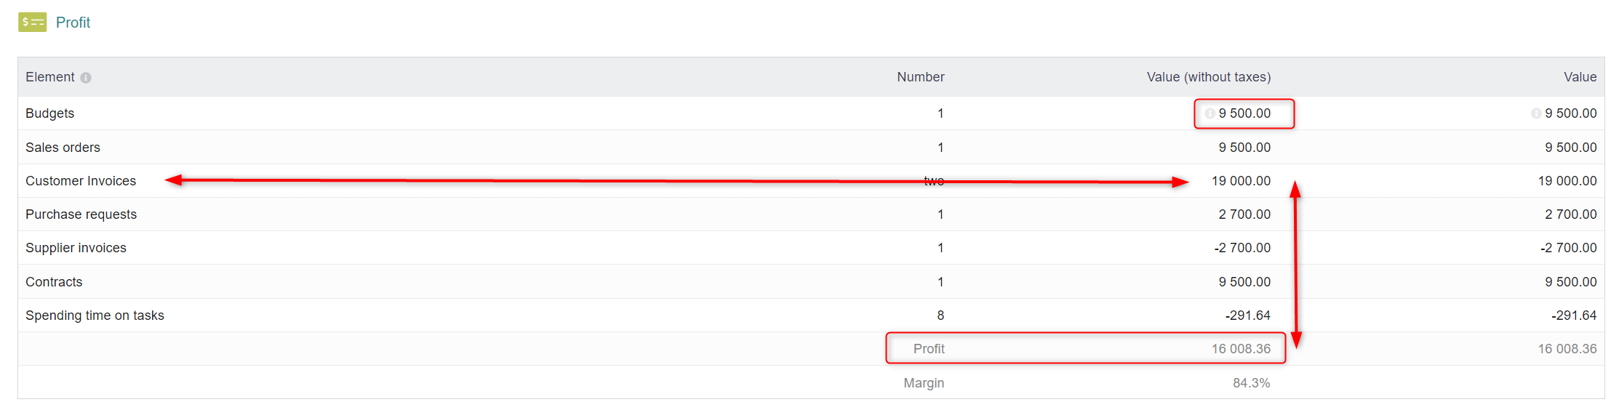Select the Contracts row
The width and height of the screenshot is (1619, 410).
(x=811, y=281)
